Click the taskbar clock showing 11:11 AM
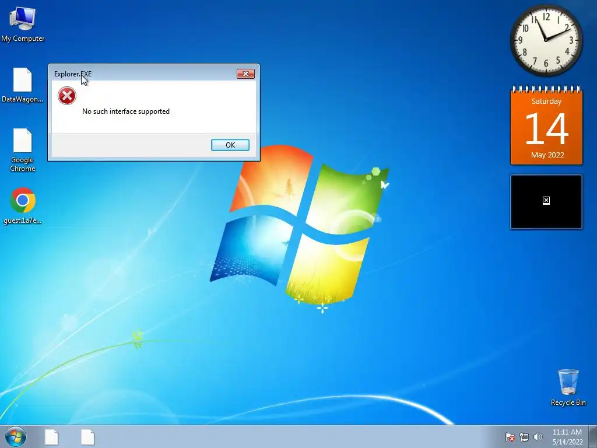The image size is (597, 448). click(x=567, y=437)
